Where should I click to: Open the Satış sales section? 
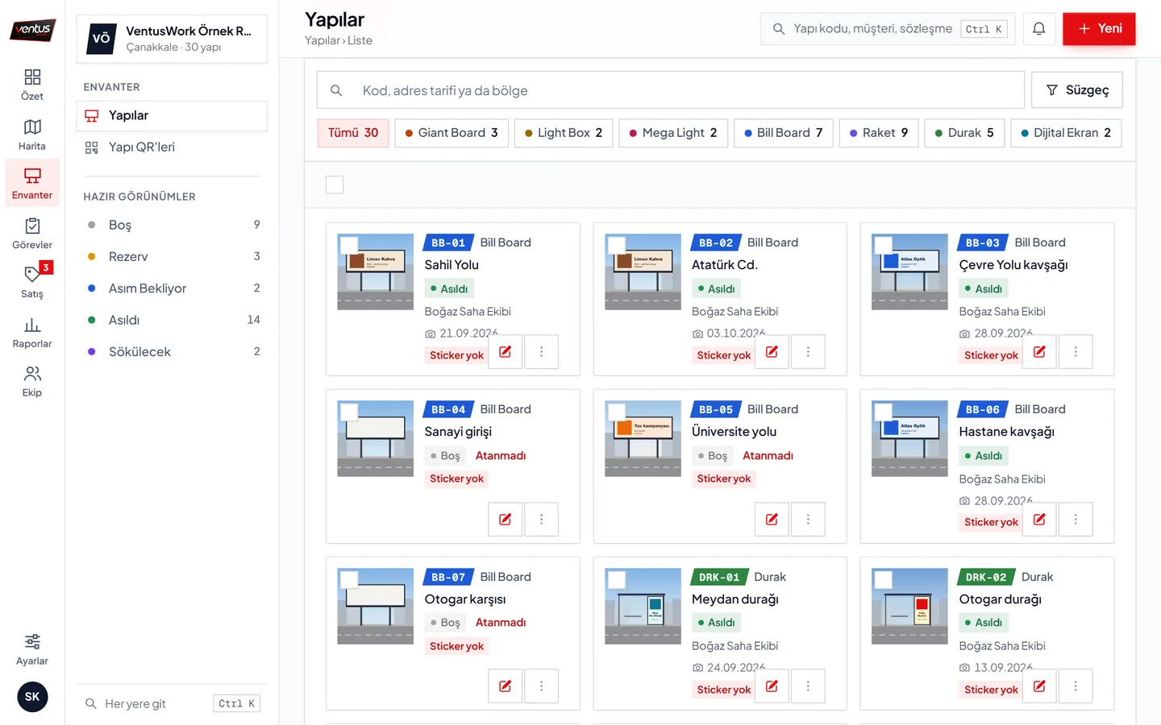[32, 282]
